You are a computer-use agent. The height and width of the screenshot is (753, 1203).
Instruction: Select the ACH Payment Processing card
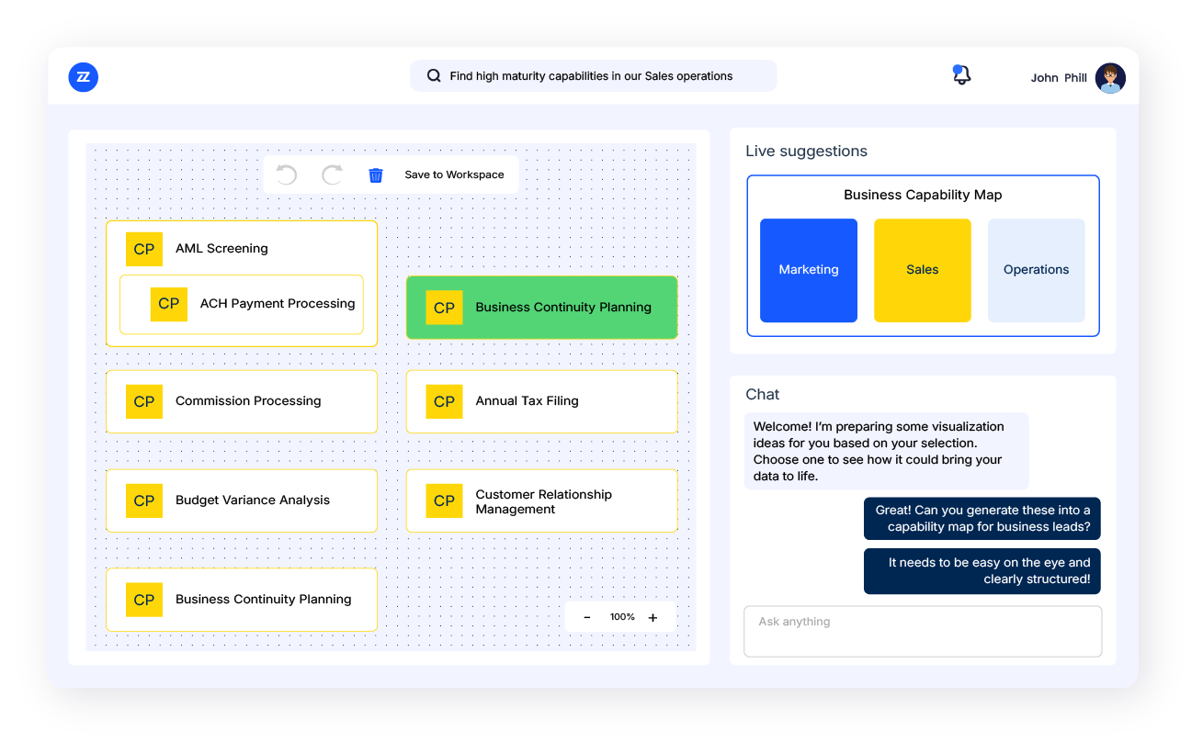242,304
